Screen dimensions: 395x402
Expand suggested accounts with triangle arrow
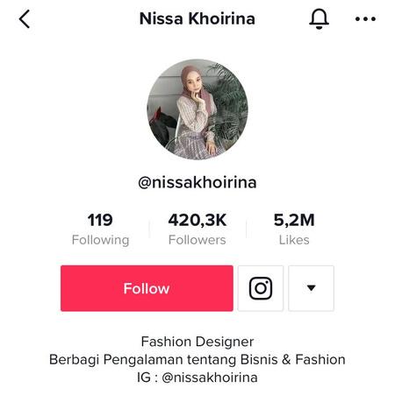pyautogui.click(x=311, y=288)
